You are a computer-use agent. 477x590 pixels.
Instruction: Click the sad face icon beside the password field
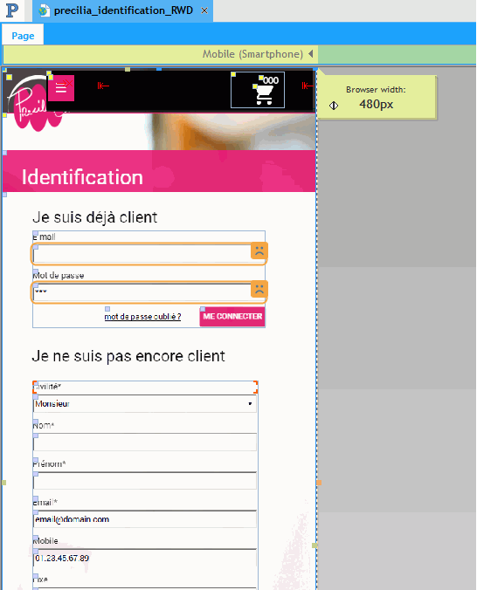tap(259, 289)
